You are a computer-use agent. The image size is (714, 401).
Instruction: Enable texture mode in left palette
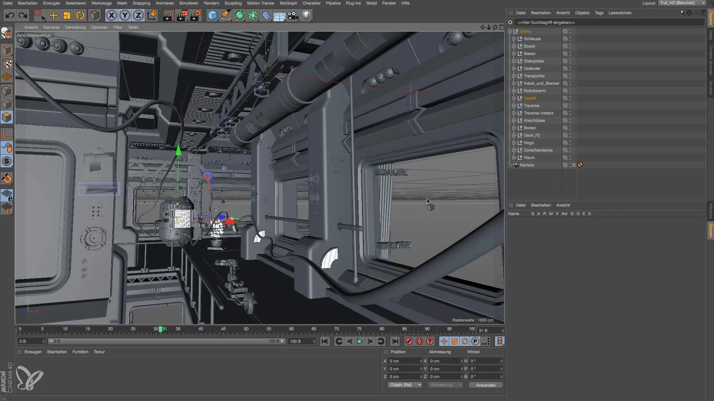(x=7, y=63)
